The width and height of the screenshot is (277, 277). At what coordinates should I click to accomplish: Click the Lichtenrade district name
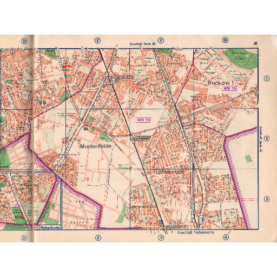pos(170,172)
